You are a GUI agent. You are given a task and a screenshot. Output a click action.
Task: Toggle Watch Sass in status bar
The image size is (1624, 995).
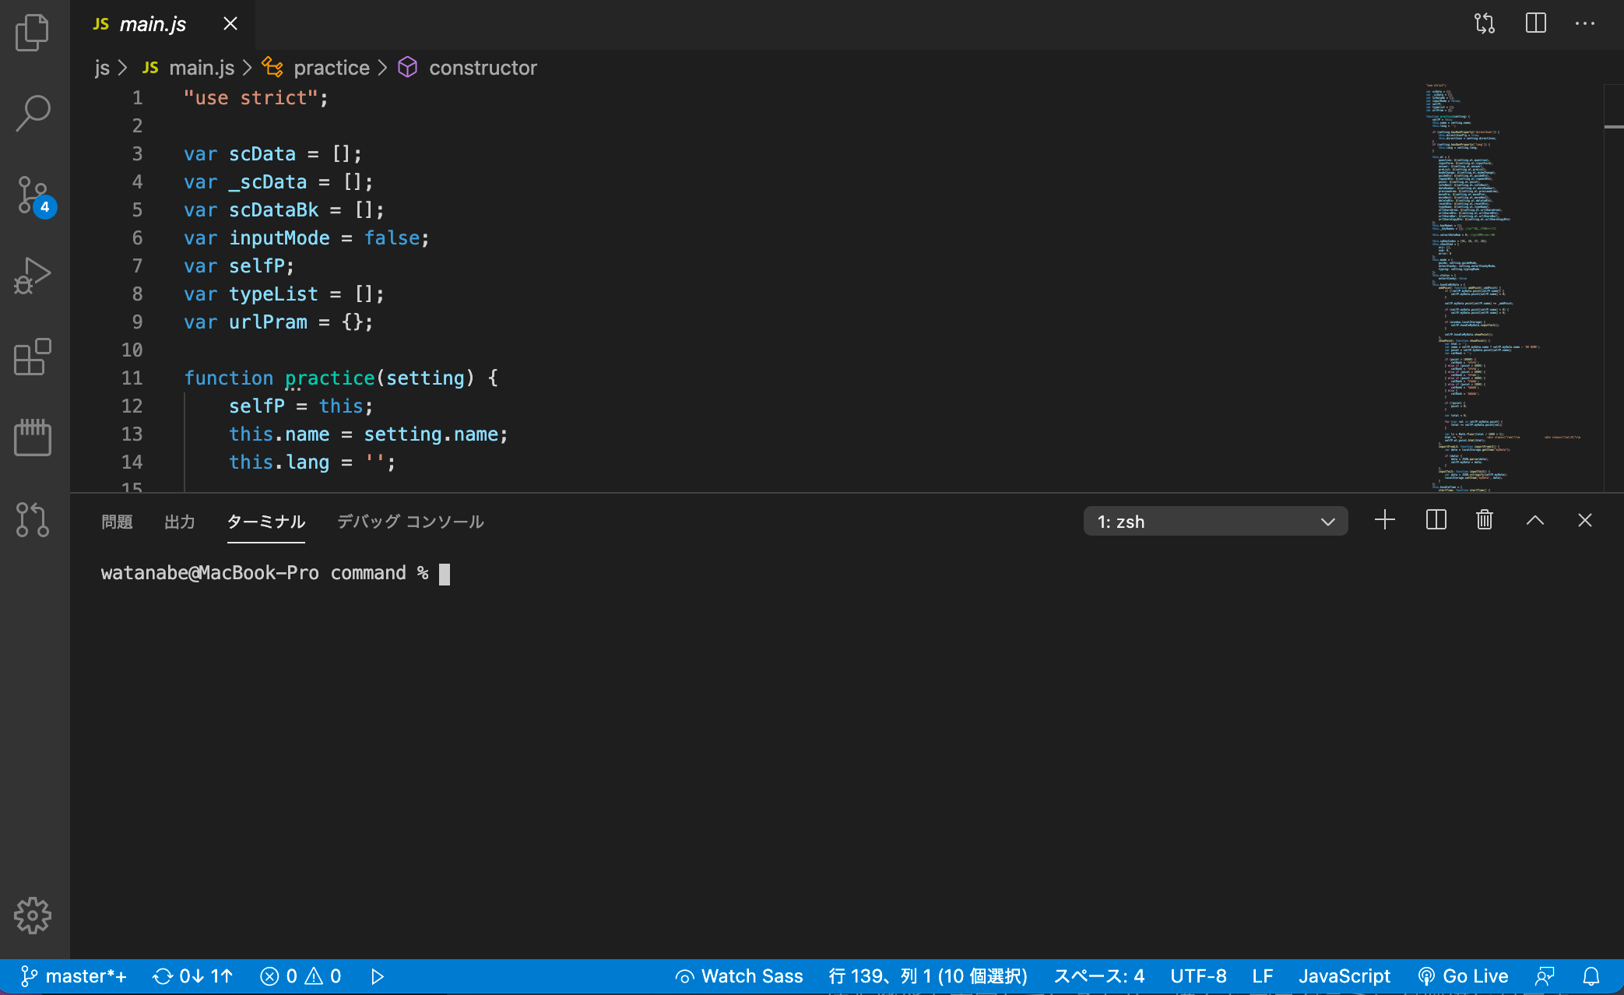[x=739, y=976]
